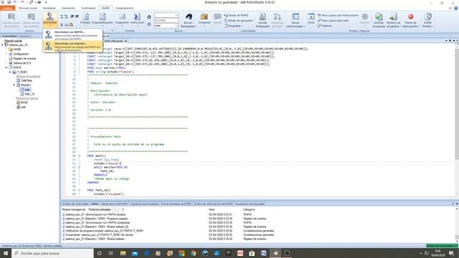Image resolution: width=459 pixels, height=258 pixels.
Task: Open the RobotStudio help question icon
Action: tap(456, 8)
